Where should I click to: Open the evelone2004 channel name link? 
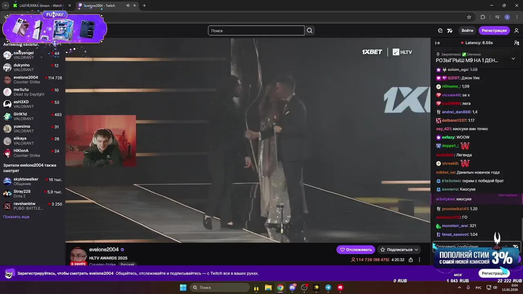(104, 249)
